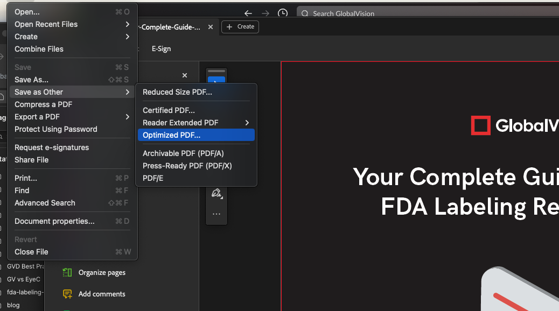Click the browser back arrow
Screen dimensions: 559x311
tap(248, 13)
